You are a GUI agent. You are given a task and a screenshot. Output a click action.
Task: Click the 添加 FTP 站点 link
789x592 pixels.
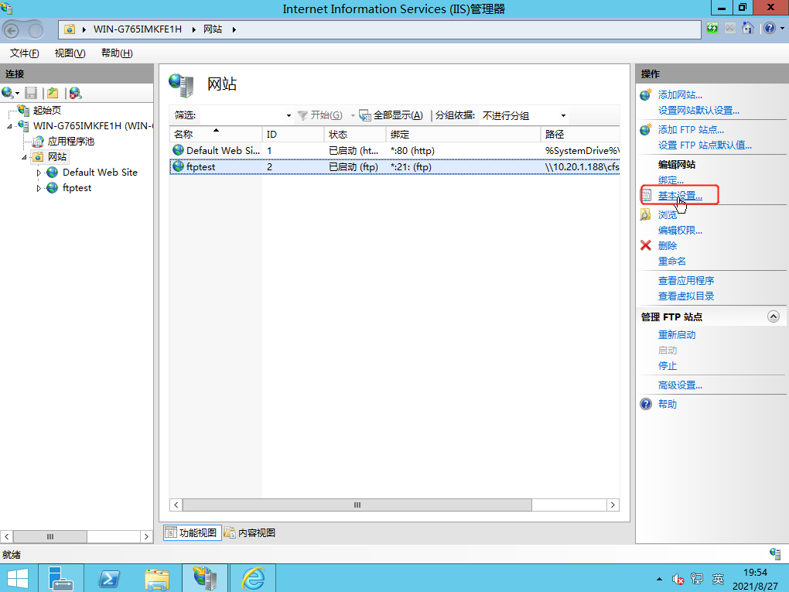point(691,130)
